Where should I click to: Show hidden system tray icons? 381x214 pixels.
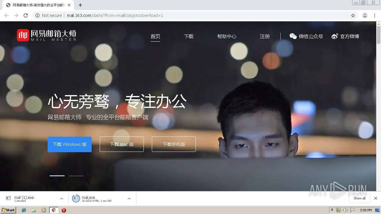(332, 210)
